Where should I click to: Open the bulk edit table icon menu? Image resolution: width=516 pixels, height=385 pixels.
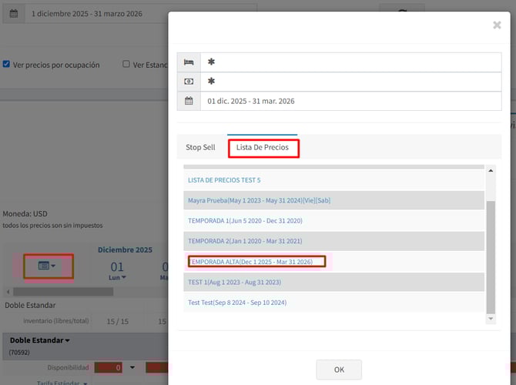48,266
